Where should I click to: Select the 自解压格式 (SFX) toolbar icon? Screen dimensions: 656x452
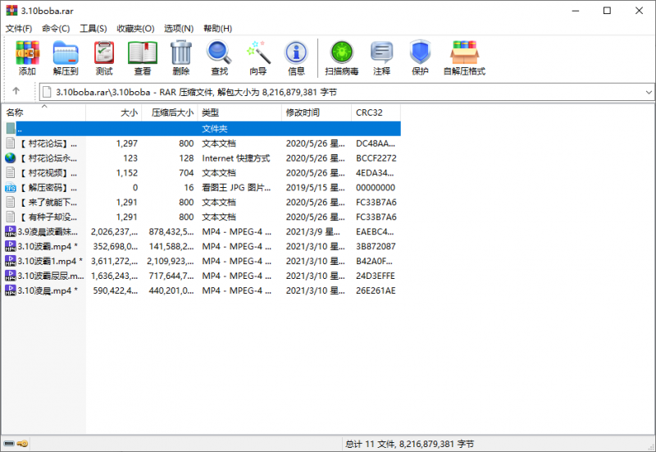click(x=464, y=57)
